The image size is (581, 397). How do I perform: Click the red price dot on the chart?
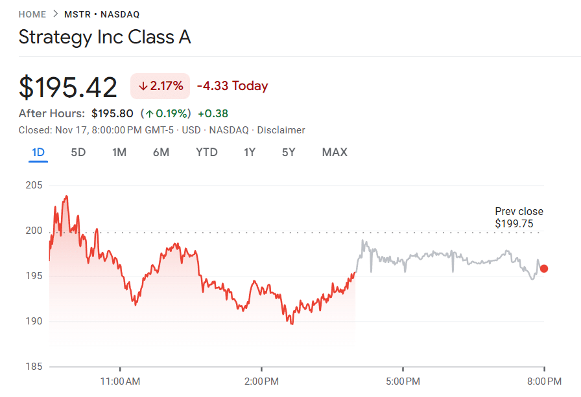click(544, 267)
